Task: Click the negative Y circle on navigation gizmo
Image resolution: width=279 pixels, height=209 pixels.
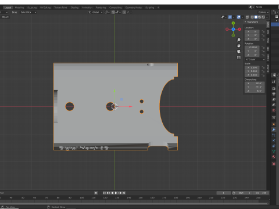Action: click(x=233, y=35)
